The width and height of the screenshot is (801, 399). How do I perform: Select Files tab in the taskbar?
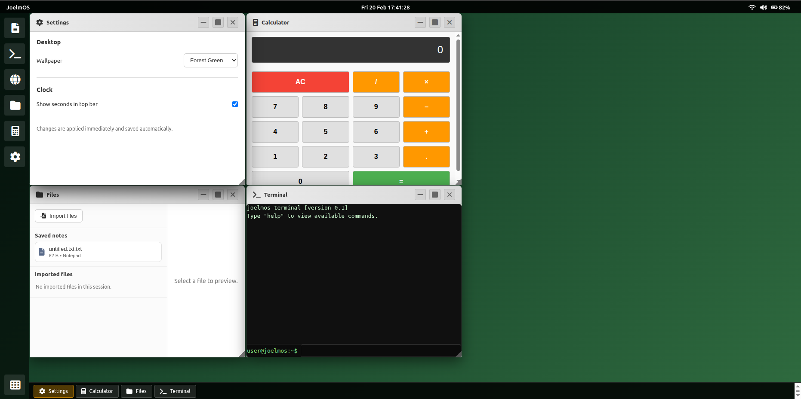[136, 391]
